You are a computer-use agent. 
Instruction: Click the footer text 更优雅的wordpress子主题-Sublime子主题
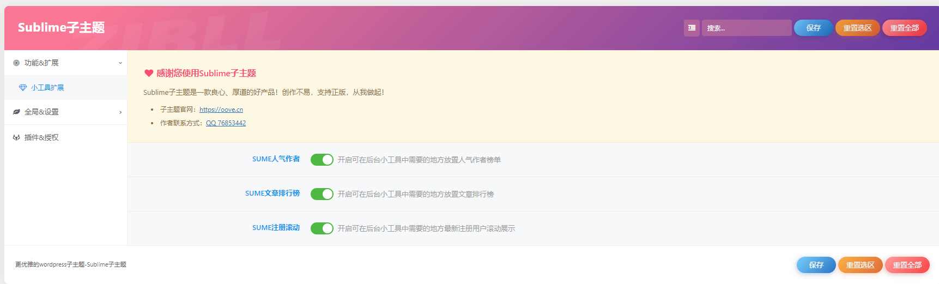(71, 264)
